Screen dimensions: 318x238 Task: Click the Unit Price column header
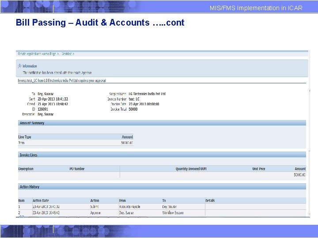tap(258, 169)
